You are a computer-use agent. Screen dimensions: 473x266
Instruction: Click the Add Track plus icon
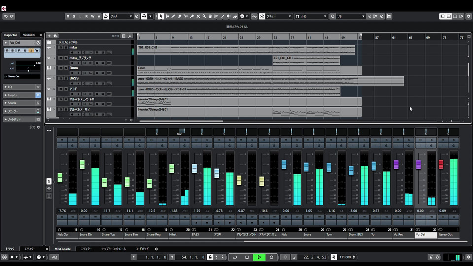tap(49, 36)
